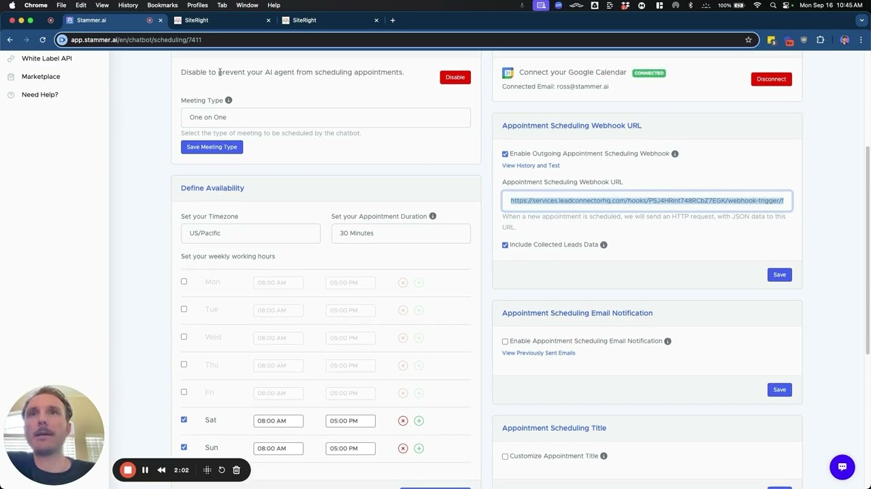Delete the recording with trash icon
871x489 pixels.
pyautogui.click(x=236, y=470)
